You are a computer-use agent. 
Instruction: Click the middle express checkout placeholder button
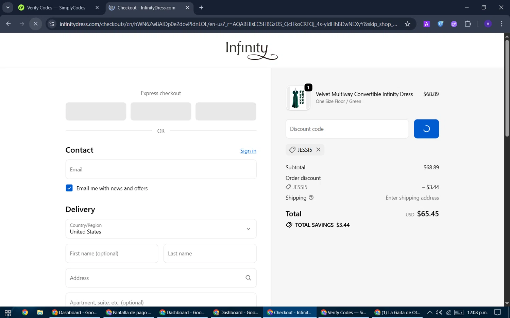(x=161, y=111)
